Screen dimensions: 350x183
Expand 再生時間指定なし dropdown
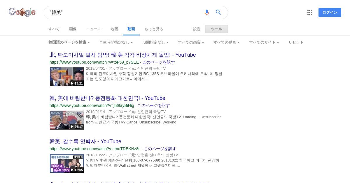(116, 42)
